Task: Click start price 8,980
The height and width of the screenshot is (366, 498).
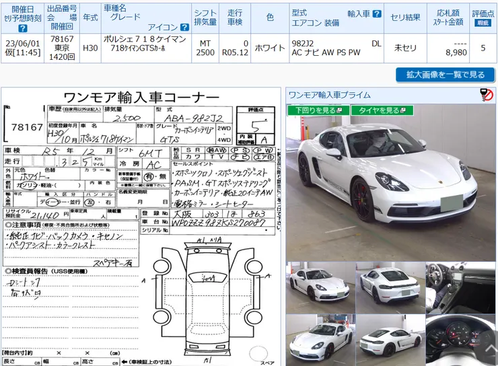Action: point(456,52)
